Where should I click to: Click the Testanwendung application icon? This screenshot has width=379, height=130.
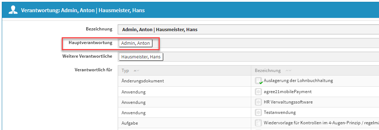258,112
